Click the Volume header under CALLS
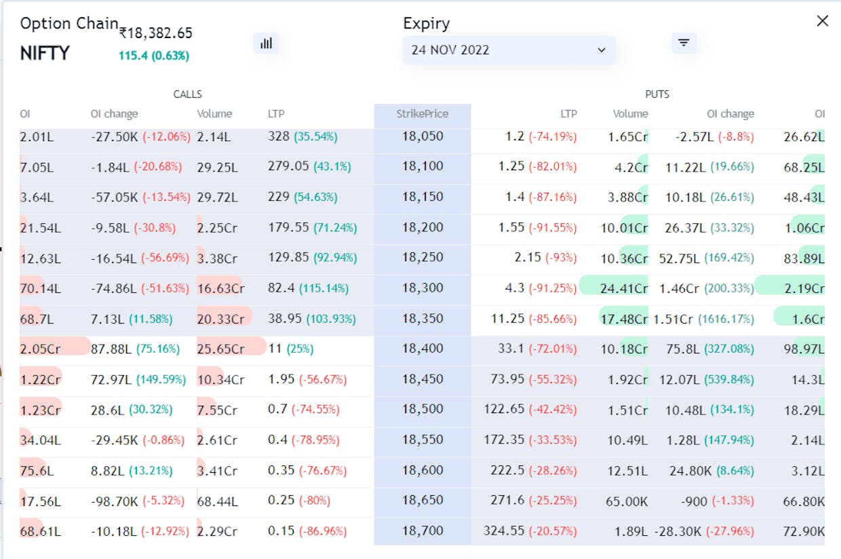This screenshot has height=559, width=841. [214, 114]
